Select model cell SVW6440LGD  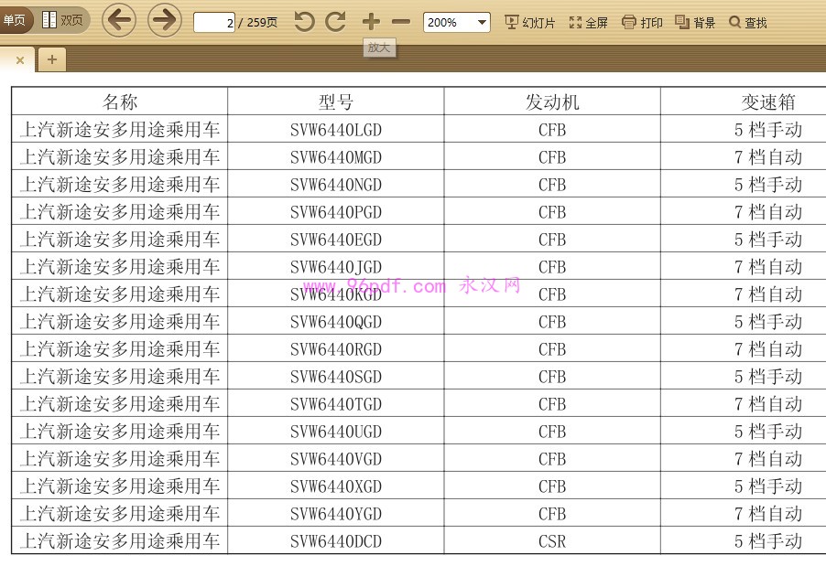click(x=336, y=130)
